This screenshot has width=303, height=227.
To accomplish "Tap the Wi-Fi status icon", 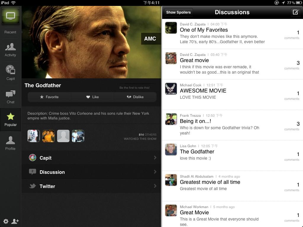I will [x=13, y=3].
